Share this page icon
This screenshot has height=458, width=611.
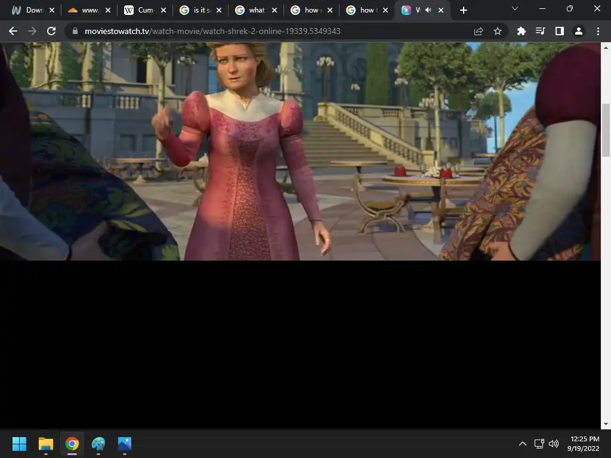coord(479,31)
